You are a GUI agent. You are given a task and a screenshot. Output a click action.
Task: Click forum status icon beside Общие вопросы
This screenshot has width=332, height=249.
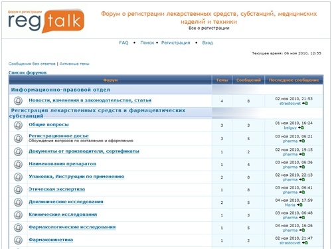click(18, 125)
